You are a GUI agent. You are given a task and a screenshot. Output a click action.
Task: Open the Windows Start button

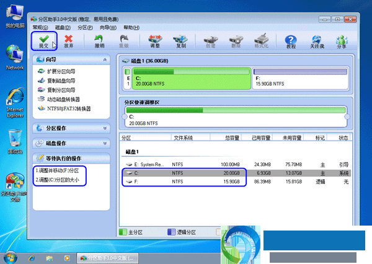(x=10, y=258)
